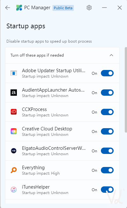Switch off Everything startup toggle
This screenshot has height=208, width=127.
coord(107,170)
